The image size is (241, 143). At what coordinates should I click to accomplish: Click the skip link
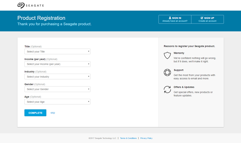tap(53, 113)
